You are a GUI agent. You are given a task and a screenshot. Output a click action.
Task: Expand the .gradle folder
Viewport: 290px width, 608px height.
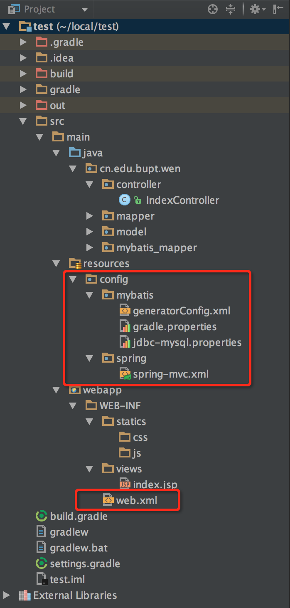pyautogui.click(x=23, y=42)
